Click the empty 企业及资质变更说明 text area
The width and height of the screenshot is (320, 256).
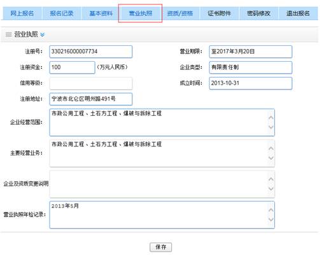click(x=162, y=184)
